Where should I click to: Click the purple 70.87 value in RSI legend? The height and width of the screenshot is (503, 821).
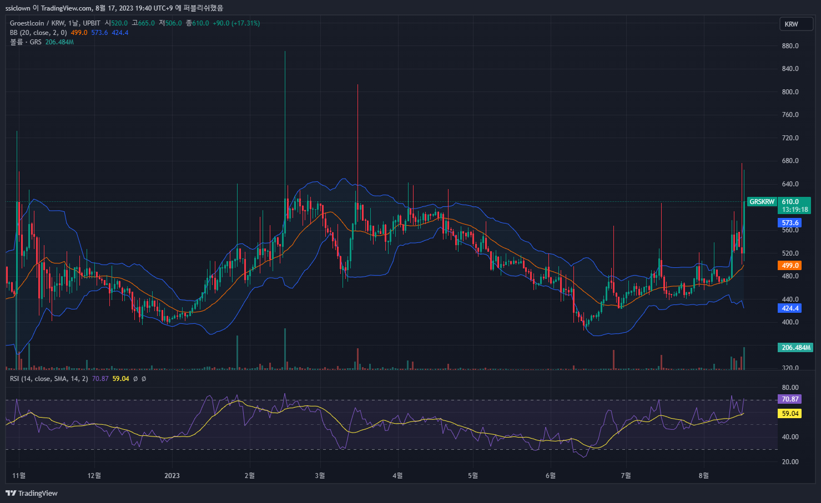(100, 379)
